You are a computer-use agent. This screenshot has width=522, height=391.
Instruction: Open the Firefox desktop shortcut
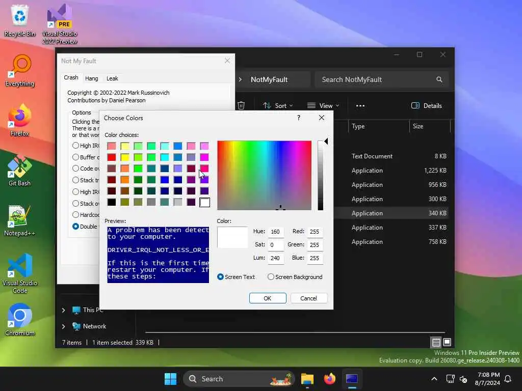click(x=20, y=120)
